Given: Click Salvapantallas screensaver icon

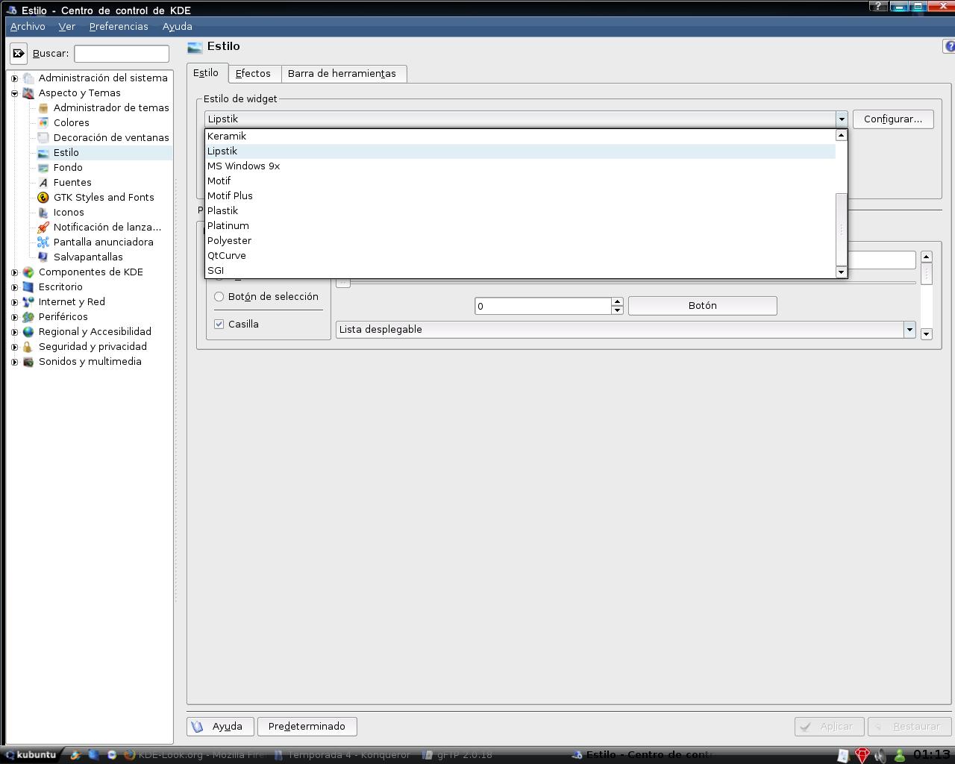Looking at the screenshot, I should click(x=43, y=257).
